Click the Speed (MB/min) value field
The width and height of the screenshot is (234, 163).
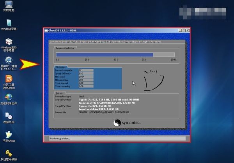[x=86, y=73]
